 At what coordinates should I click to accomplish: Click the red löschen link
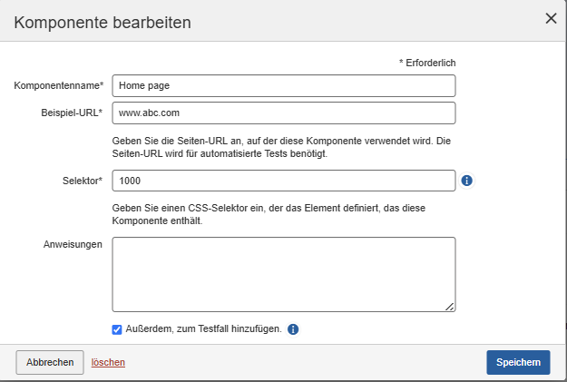pos(108,362)
